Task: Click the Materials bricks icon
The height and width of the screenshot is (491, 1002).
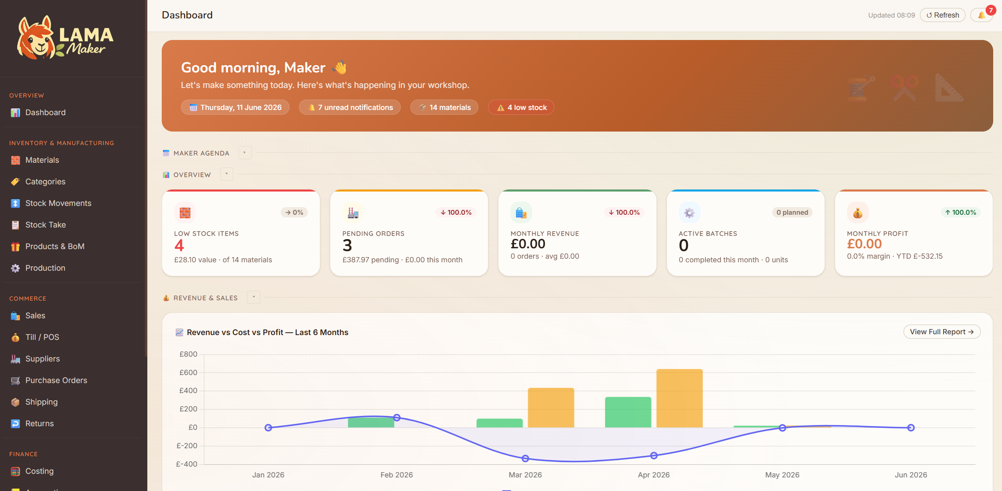Action: 15,160
